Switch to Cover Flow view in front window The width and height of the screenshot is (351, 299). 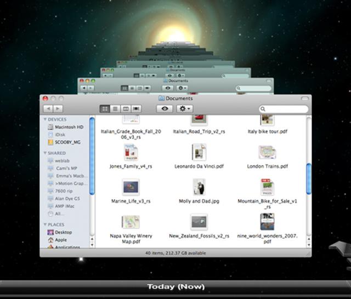pyautogui.click(x=136, y=109)
